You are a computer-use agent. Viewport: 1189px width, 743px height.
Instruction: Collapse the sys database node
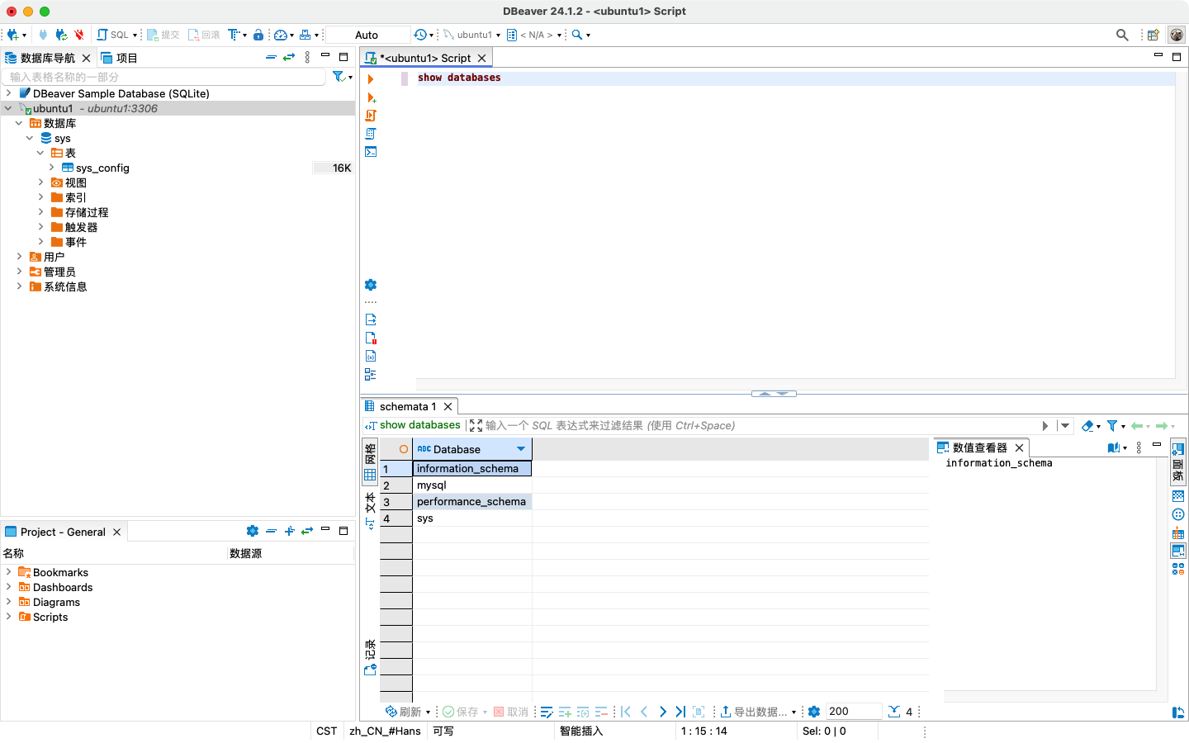(x=30, y=138)
